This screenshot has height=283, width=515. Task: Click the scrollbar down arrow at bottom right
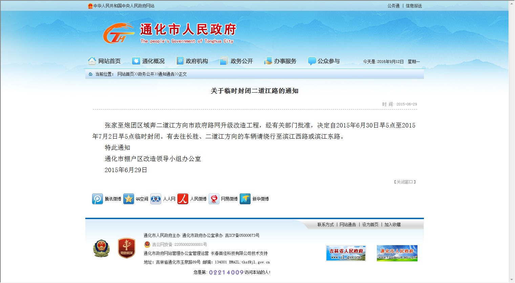(x=512, y=280)
